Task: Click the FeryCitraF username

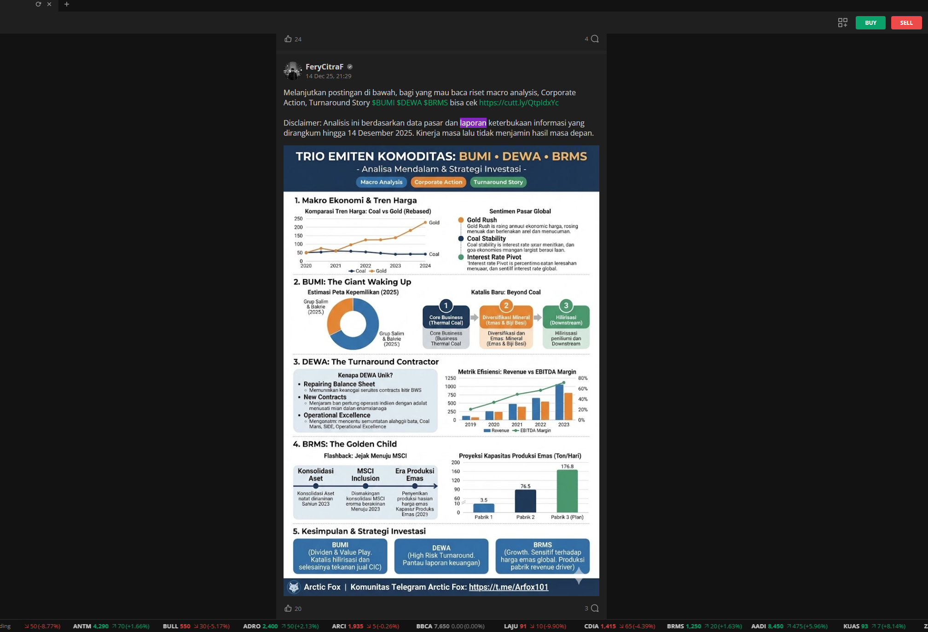Action: tap(324, 67)
